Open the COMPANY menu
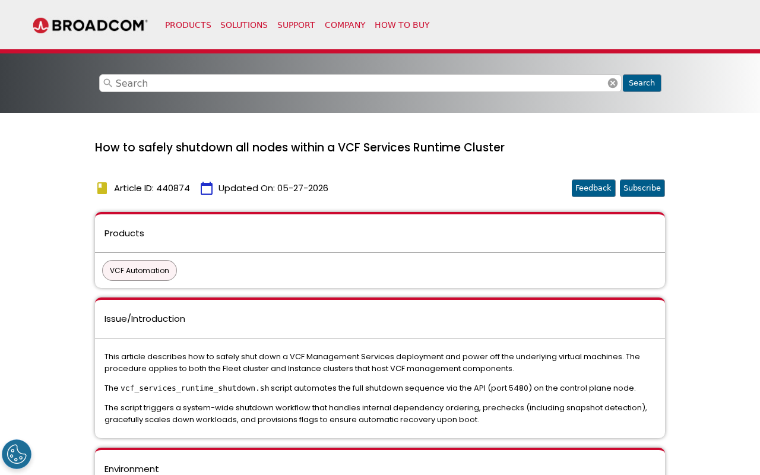The image size is (760, 475). click(x=345, y=25)
